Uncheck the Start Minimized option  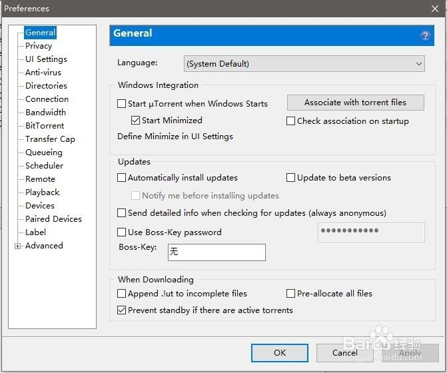(x=135, y=121)
